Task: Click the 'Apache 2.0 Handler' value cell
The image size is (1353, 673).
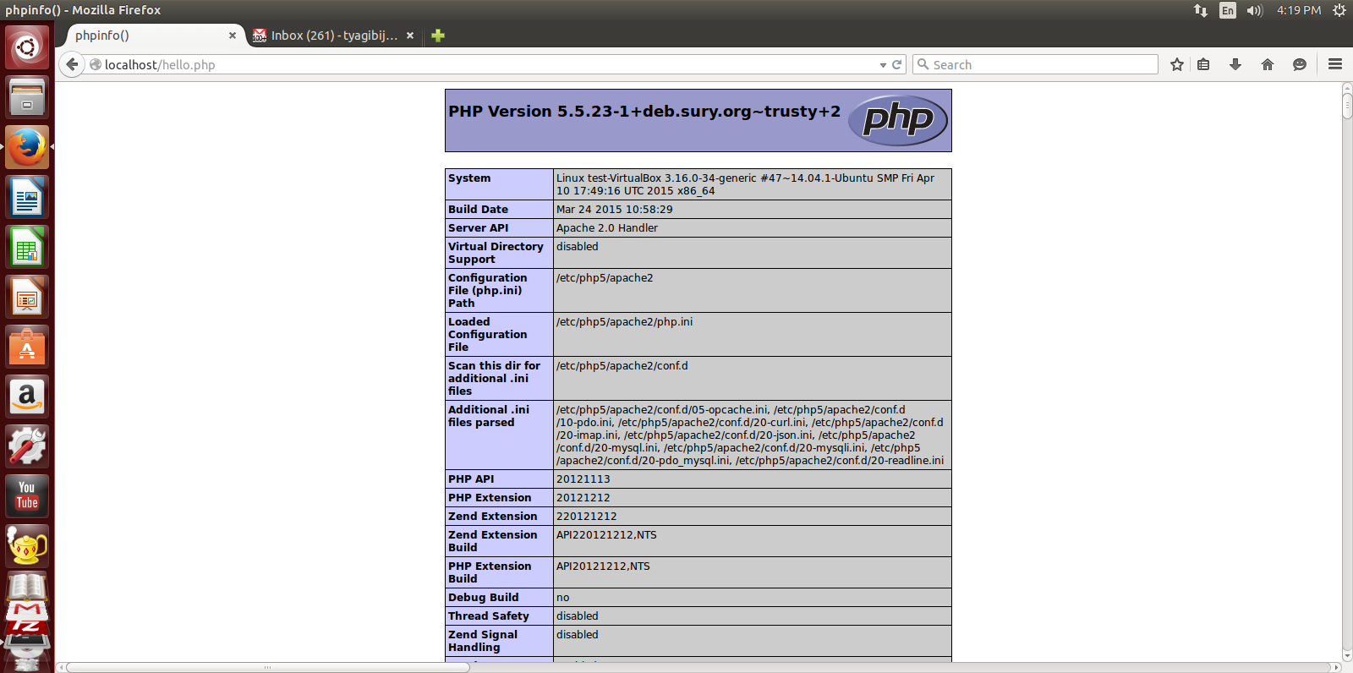Action: coord(753,228)
